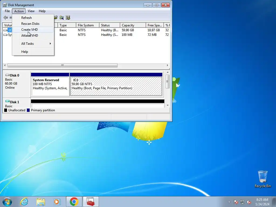Open the View menu
The image size is (276, 207).
pos(31,11)
